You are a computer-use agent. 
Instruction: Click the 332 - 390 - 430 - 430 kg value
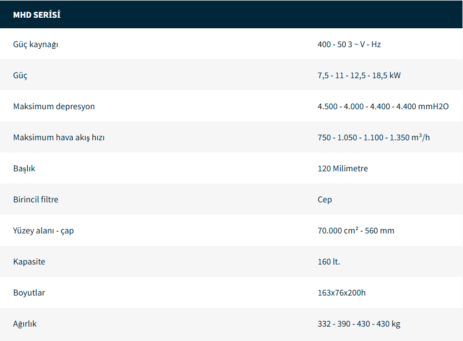(359, 324)
